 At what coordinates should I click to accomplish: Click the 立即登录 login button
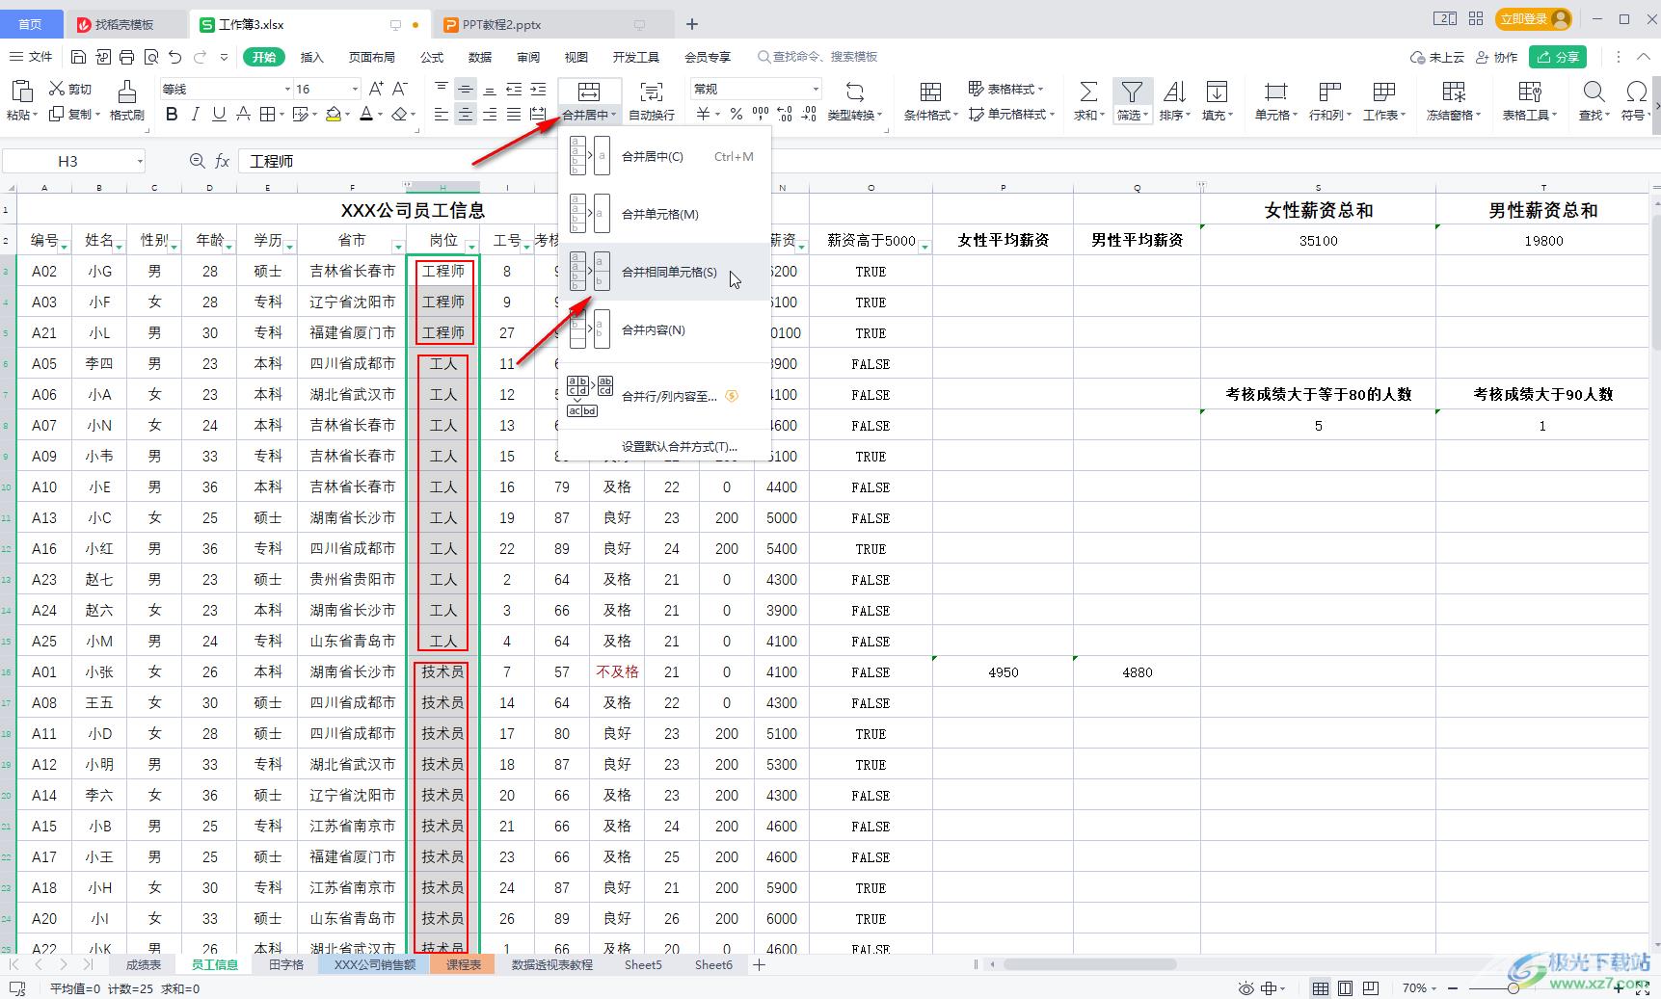click(1534, 19)
